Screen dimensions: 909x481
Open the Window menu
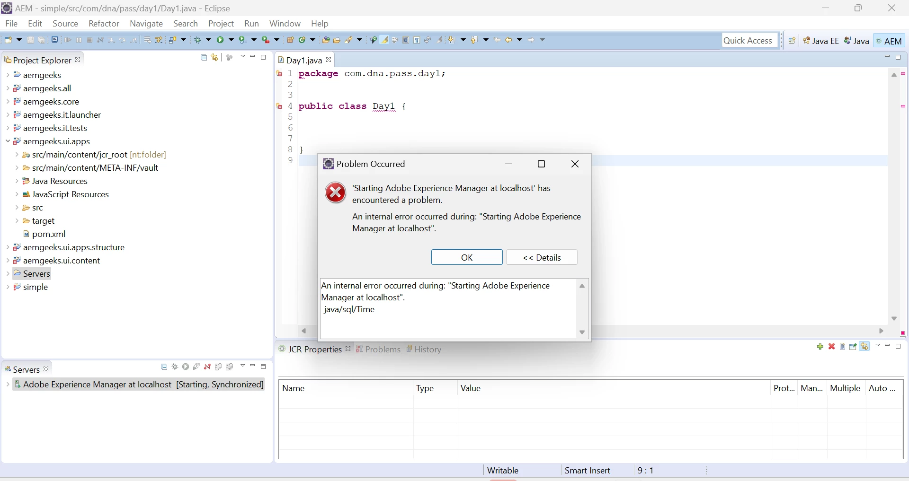point(285,24)
